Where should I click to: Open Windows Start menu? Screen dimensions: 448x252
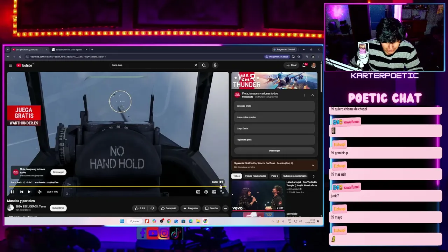tap(122, 221)
